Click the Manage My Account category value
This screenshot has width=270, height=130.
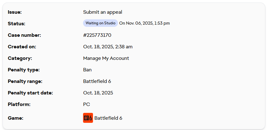[106, 58]
